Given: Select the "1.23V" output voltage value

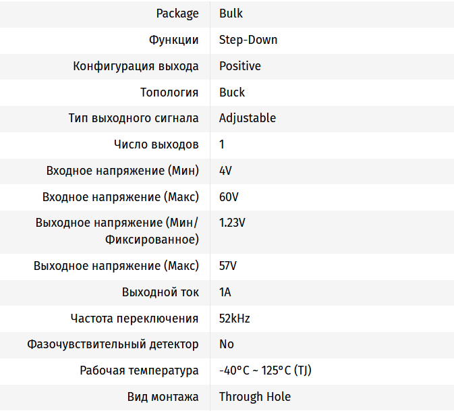Looking at the screenshot, I should coord(232,223).
